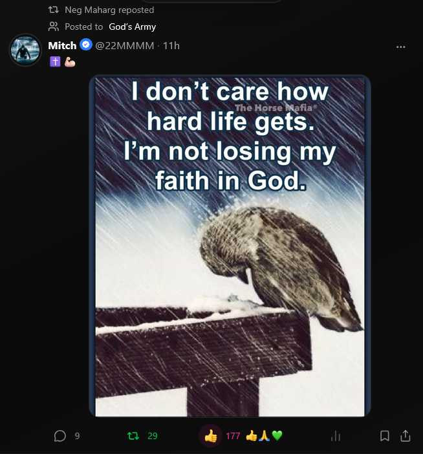The image size is (423, 454).
Task: Open the reply comment bubble icon
Action: (x=60, y=436)
